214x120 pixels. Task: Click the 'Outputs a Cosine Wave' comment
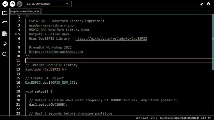tap(49, 34)
